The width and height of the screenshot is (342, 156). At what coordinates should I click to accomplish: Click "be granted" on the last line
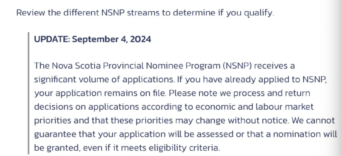(x=57, y=148)
